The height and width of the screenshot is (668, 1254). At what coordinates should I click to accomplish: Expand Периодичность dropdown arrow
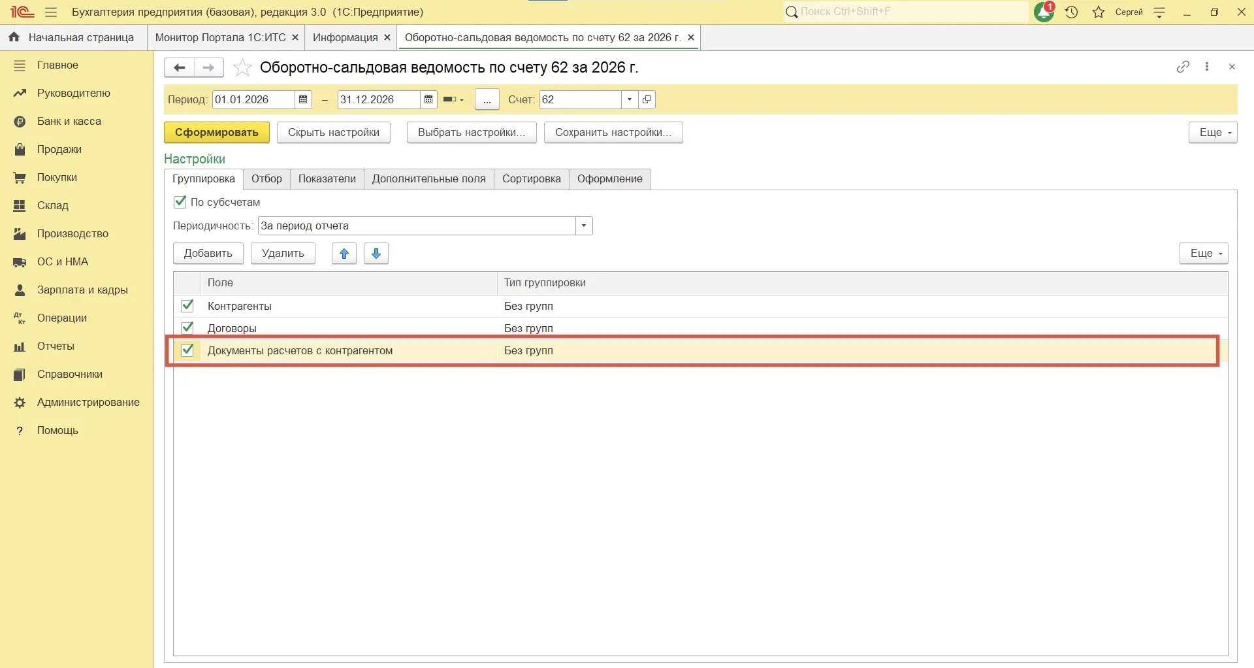click(584, 226)
